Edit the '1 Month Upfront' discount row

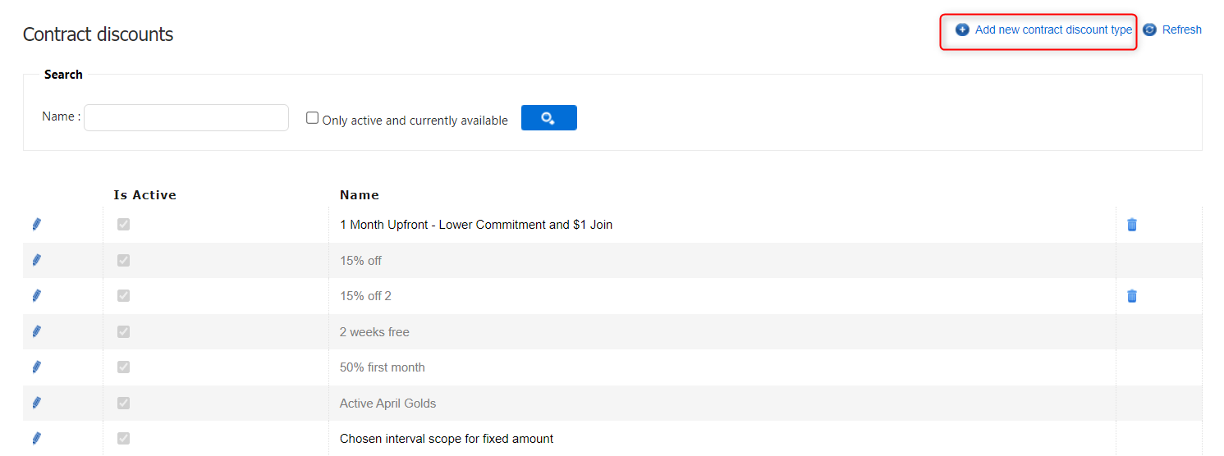tap(36, 225)
